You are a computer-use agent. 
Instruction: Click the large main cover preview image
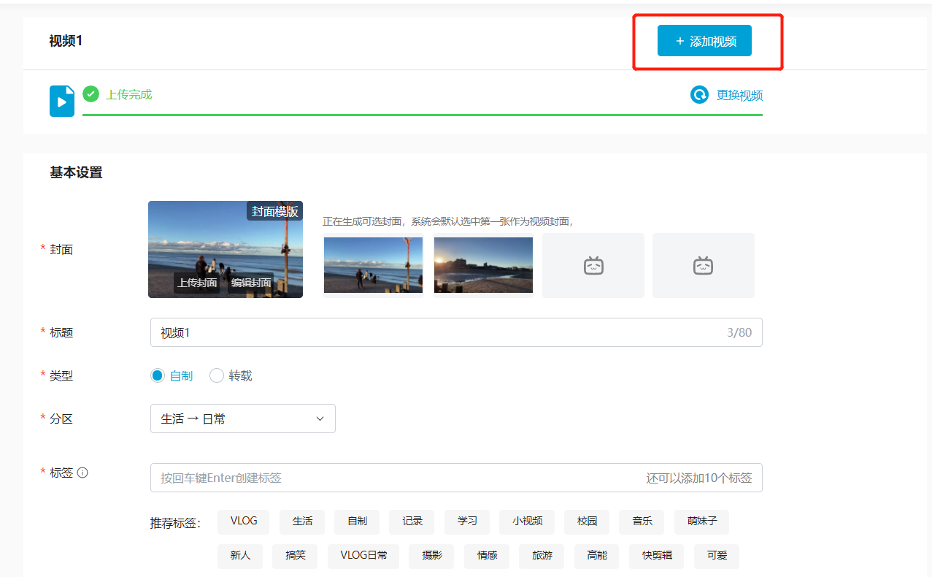[226, 249]
